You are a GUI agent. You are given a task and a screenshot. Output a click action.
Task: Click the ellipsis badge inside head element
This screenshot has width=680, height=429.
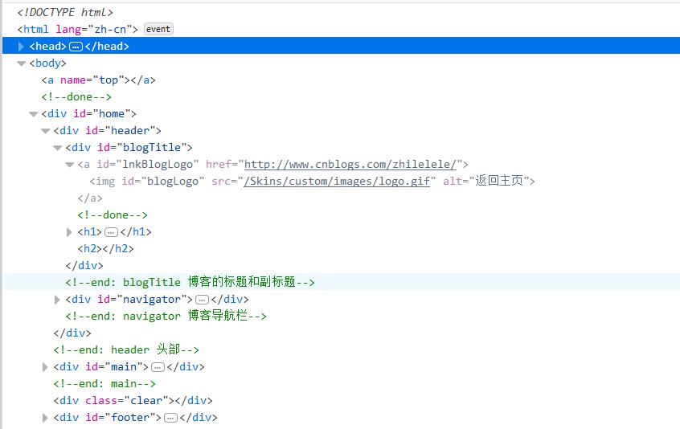click(76, 47)
